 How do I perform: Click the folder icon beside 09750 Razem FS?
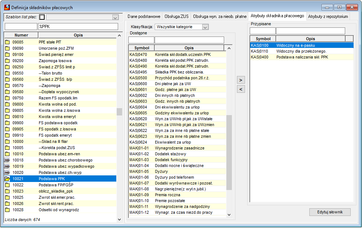point(7,98)
